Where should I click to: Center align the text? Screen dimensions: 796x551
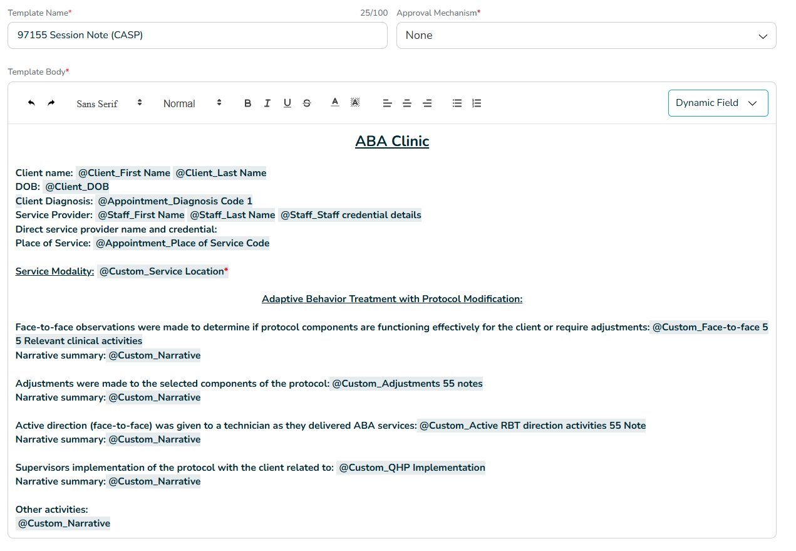point(407,103)
